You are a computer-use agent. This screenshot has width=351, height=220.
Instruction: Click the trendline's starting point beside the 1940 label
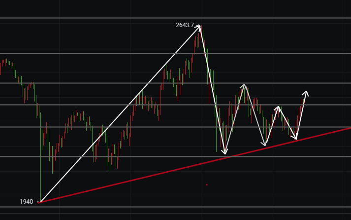41,202
